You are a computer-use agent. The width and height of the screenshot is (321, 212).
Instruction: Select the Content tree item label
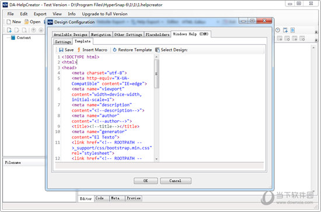pos(24,37)
